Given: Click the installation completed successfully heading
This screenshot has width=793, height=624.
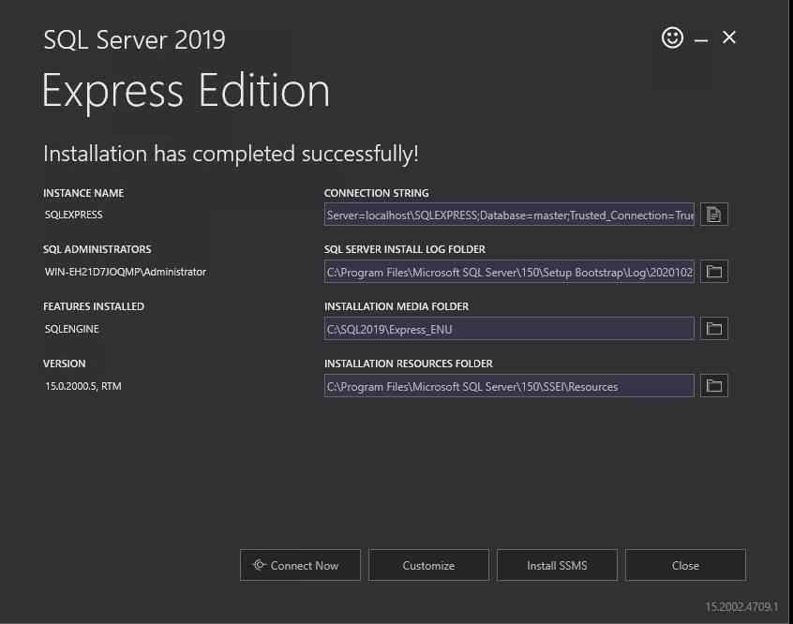Looking at the screenshot, I should (230, 153).
